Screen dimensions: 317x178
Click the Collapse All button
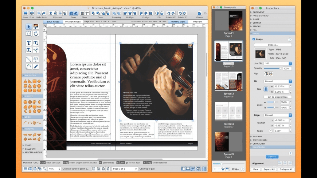click(286, 169)
